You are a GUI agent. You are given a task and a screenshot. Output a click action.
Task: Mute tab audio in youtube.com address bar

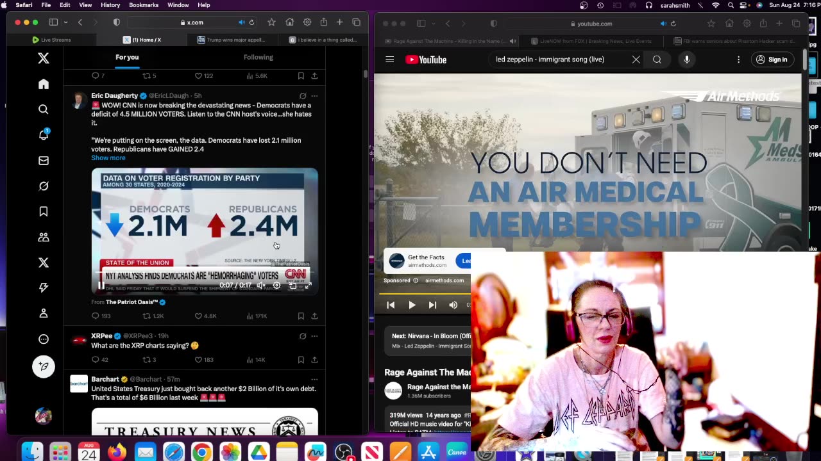663,24
